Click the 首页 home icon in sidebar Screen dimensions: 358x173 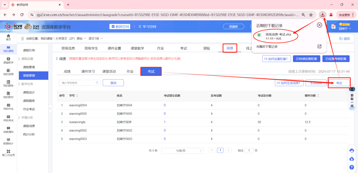[8, 37]
